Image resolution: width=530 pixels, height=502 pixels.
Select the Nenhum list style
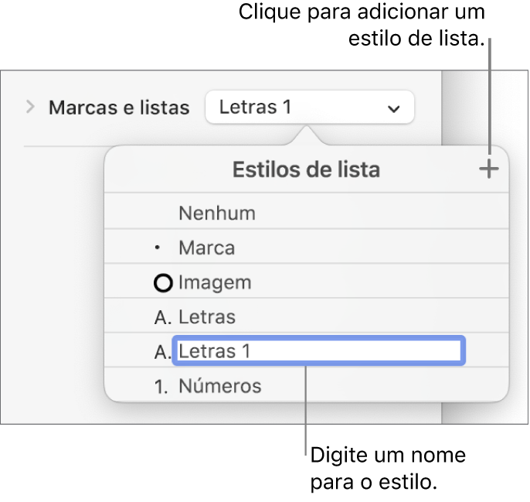coord(217,213)
